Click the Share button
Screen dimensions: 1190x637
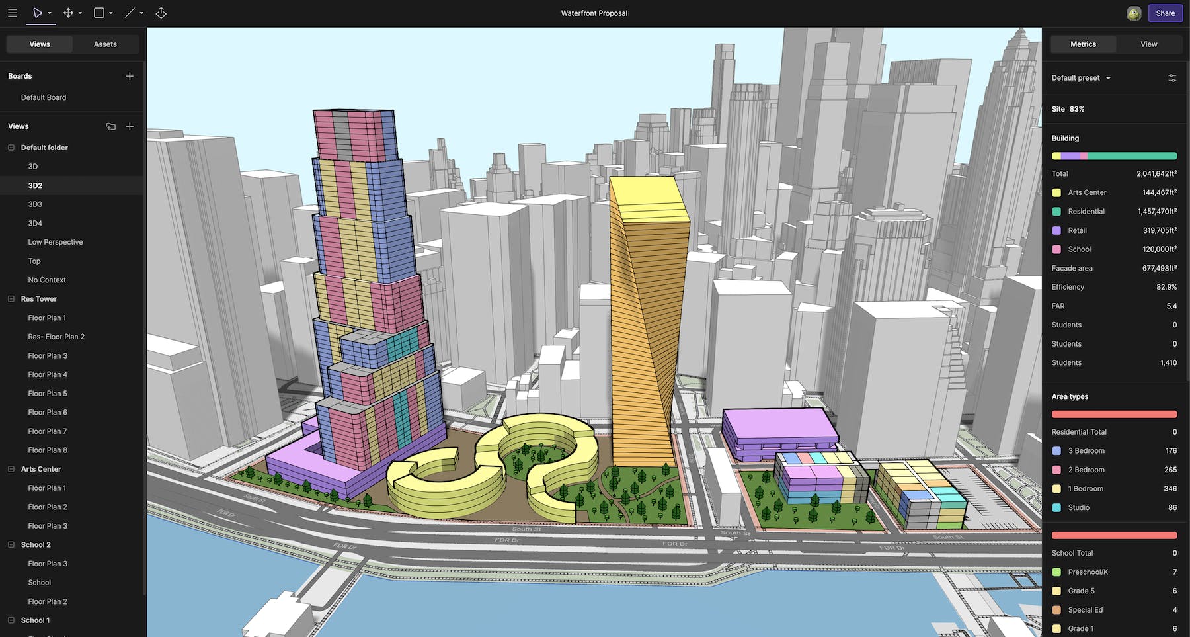pos(1165,13)
